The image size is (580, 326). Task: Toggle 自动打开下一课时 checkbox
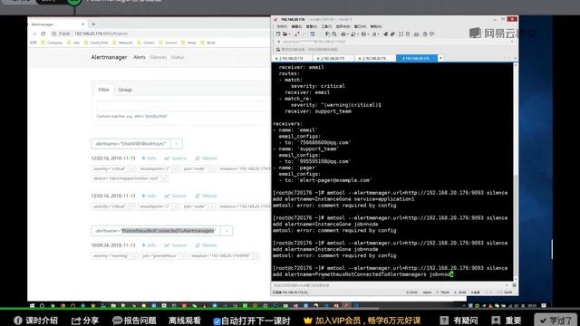coord(217,321)
